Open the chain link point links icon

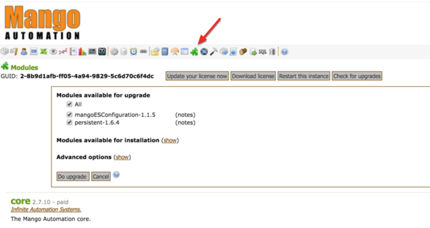coord(143,51)
